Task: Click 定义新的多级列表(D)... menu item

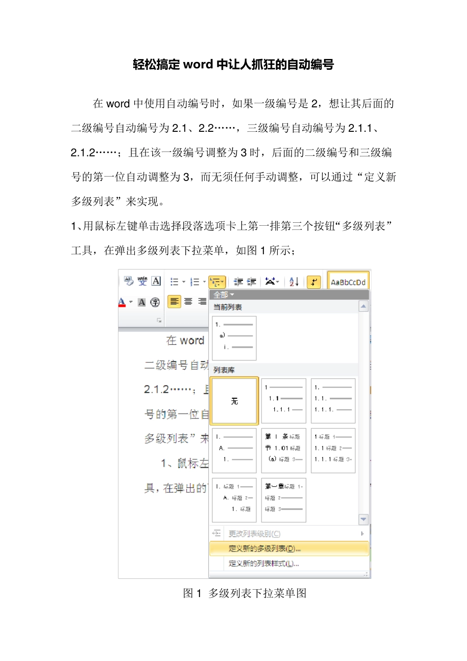Action: 289,548
